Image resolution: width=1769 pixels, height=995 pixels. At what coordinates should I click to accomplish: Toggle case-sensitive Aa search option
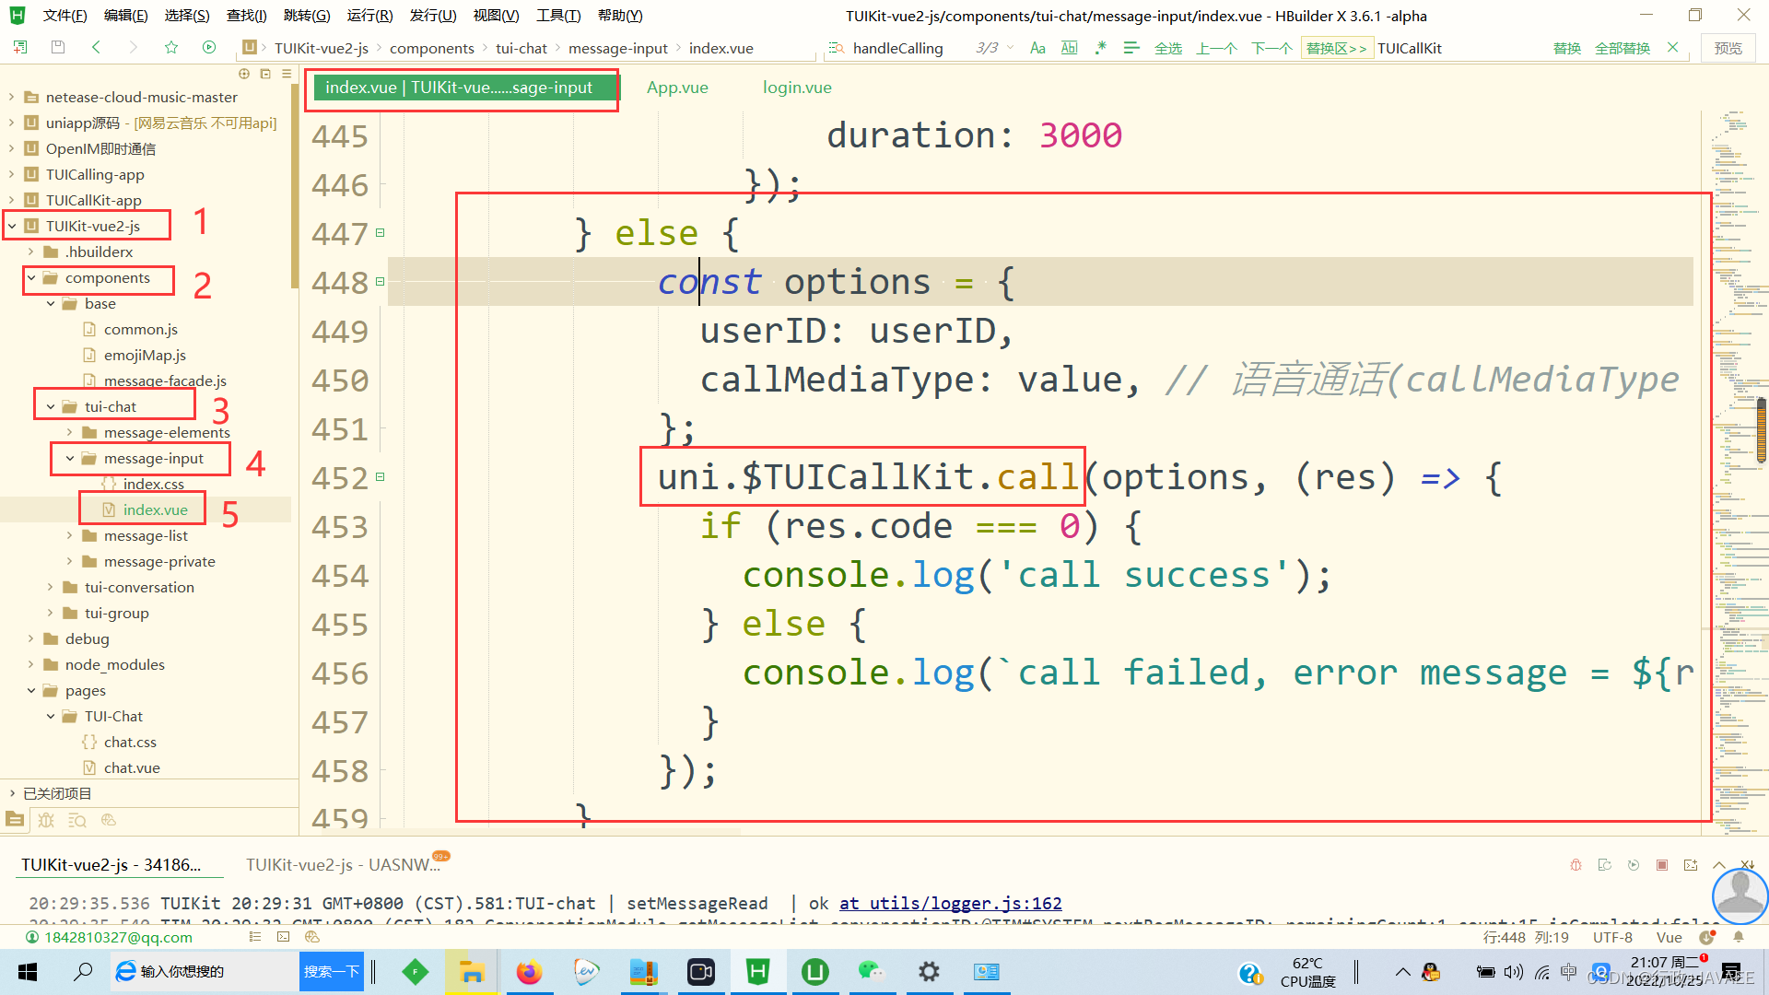click(1037, 48)
